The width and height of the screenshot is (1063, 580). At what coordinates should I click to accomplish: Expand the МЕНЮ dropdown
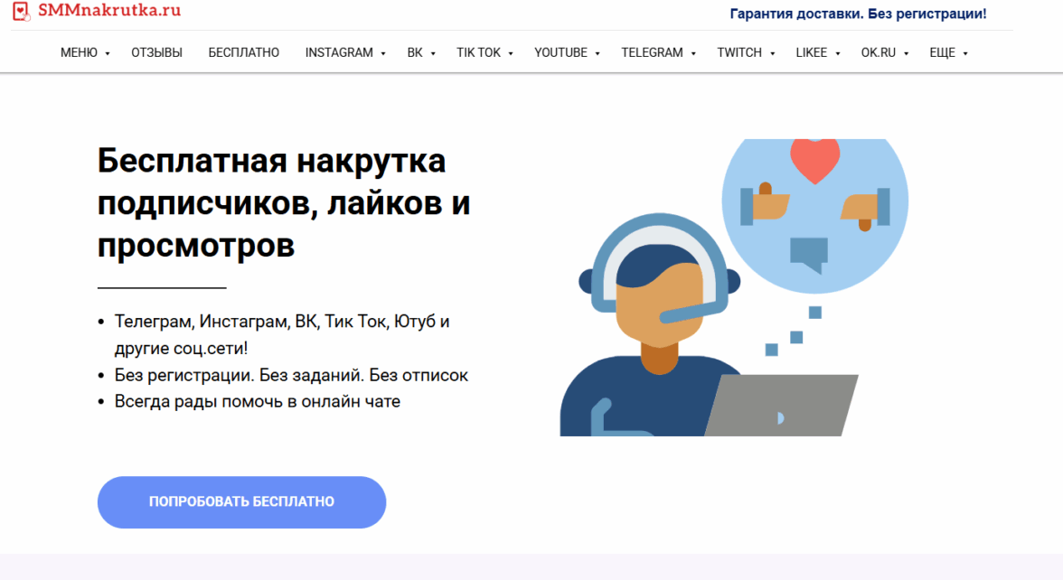click(85, 52)
